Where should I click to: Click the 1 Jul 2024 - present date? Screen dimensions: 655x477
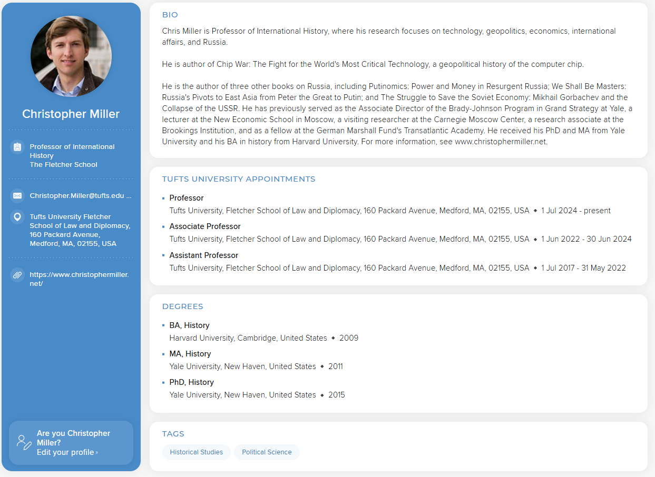(576, 211)
